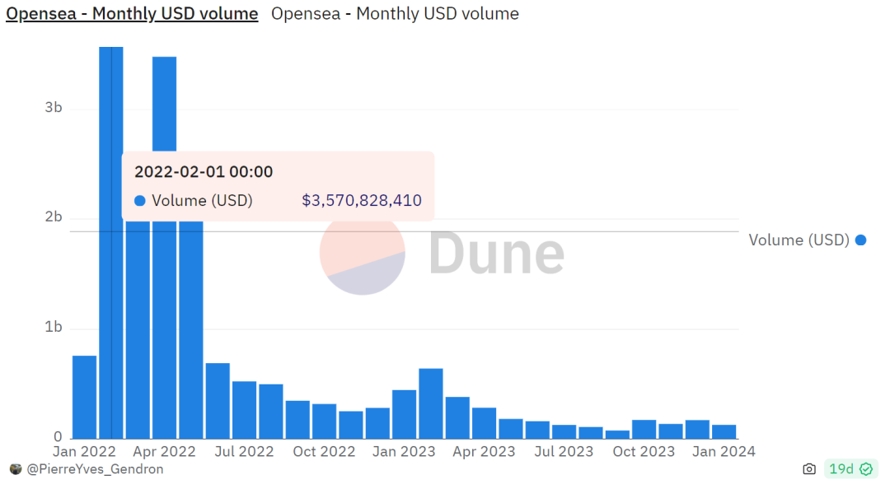Click the camera screenshot icon
The image size is (890, 489).
(809, 469)
